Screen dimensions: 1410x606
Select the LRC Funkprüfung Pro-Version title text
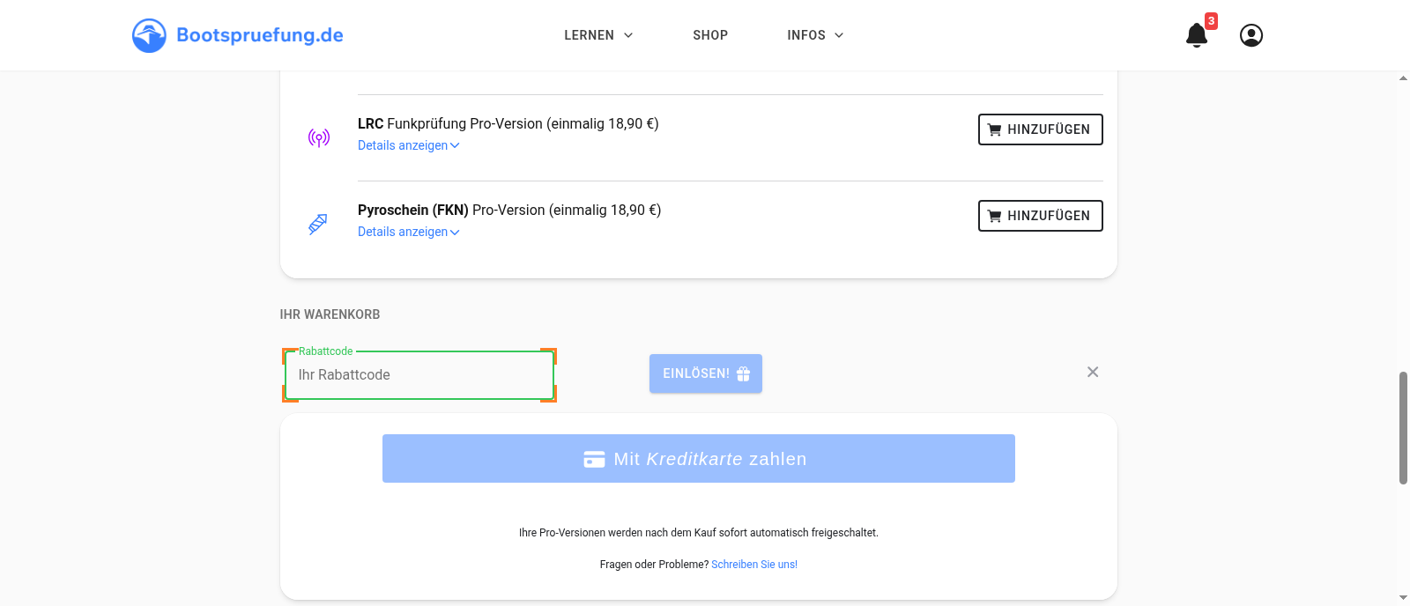[508, 124]
